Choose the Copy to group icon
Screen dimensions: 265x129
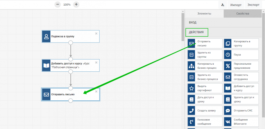(228, 44)
